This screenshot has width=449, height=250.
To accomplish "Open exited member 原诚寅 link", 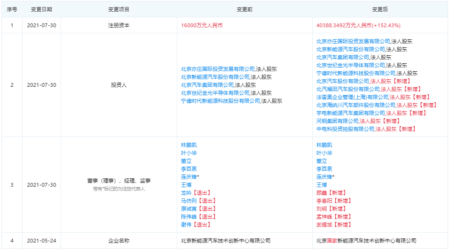I will click(x=189, y=209).
